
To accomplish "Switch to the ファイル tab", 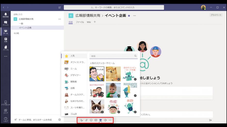I will coord(80,22).
